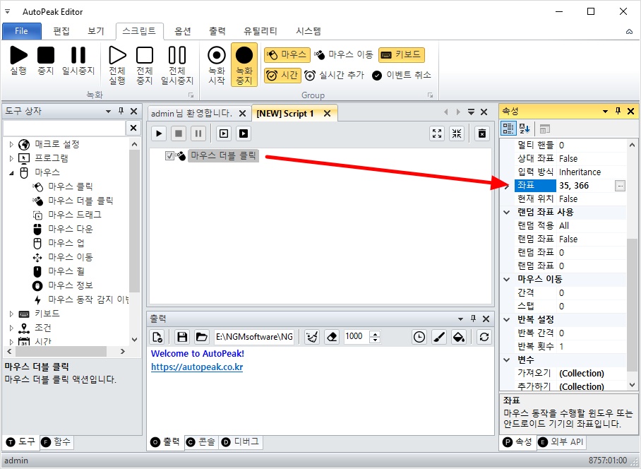The width and height of the screenshot is (641, 469).
Task: Save output log with floppy icon
Action: [x=182, y=337]
